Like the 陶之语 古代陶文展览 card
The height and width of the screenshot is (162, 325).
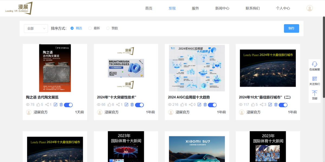coord(38,105)
